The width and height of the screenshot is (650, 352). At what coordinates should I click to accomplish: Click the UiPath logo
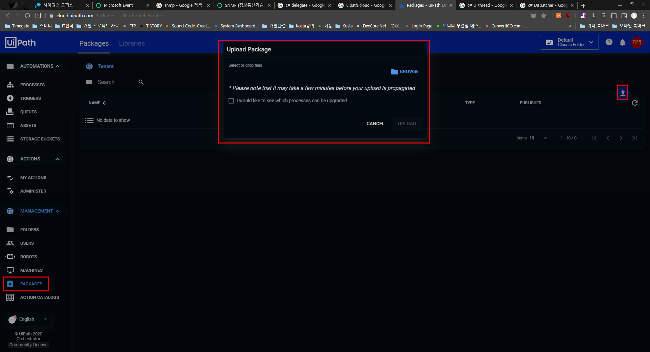(x=21, y=43)
